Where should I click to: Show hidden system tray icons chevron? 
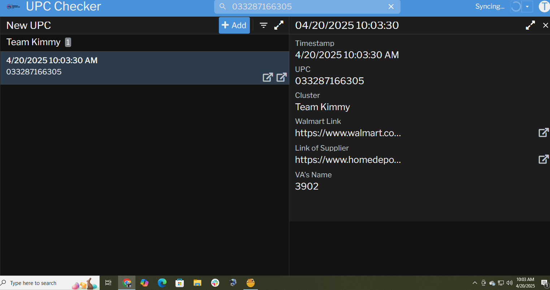[x=475, y=283]
